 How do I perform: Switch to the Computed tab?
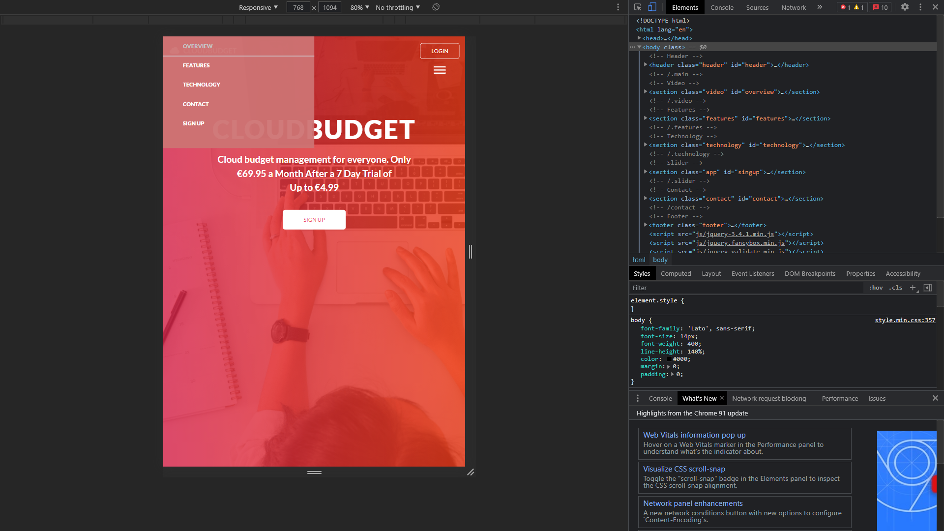pyautogui.click(x=676, y=274)
